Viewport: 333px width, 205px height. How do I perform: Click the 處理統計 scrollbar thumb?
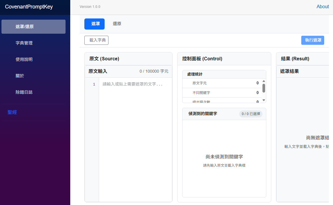click(264, 88)
